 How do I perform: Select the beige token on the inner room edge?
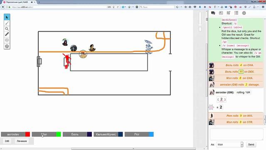tap(83, 54)
